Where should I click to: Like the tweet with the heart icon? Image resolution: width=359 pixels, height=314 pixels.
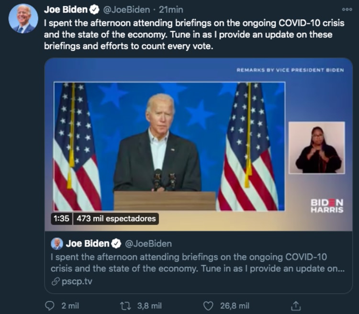coord(208,305)
